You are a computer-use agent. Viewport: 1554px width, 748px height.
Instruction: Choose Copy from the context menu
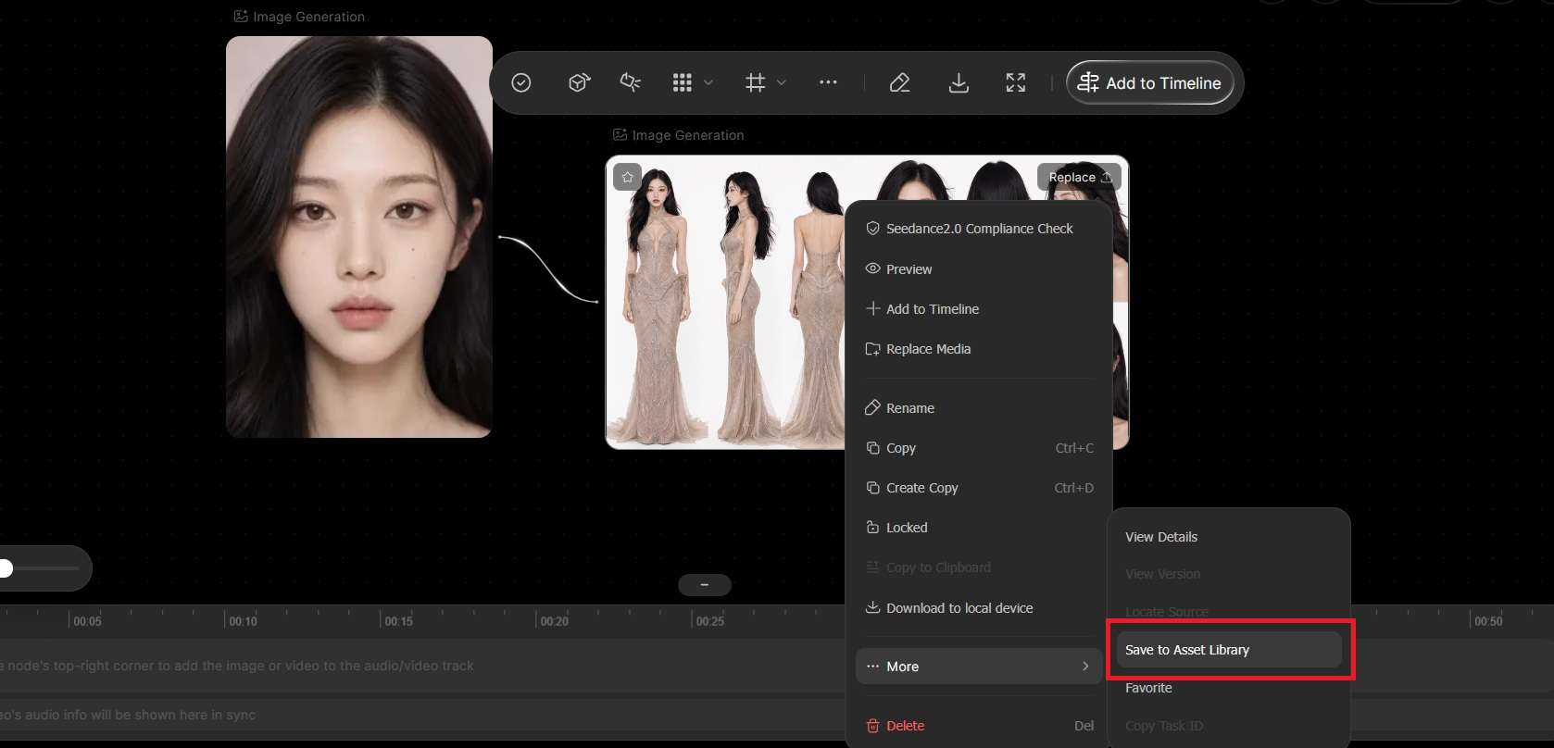(x=979, y=448)
